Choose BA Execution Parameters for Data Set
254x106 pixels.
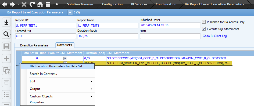58,66
